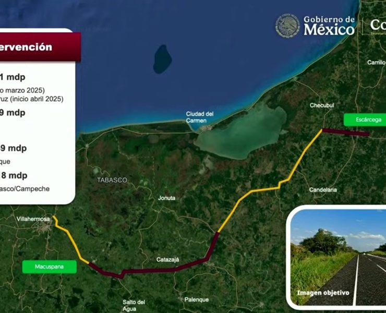Click the Gobierno de México wordmark text
Viewport: 386px width, 313px height.
tap(329, 25)
